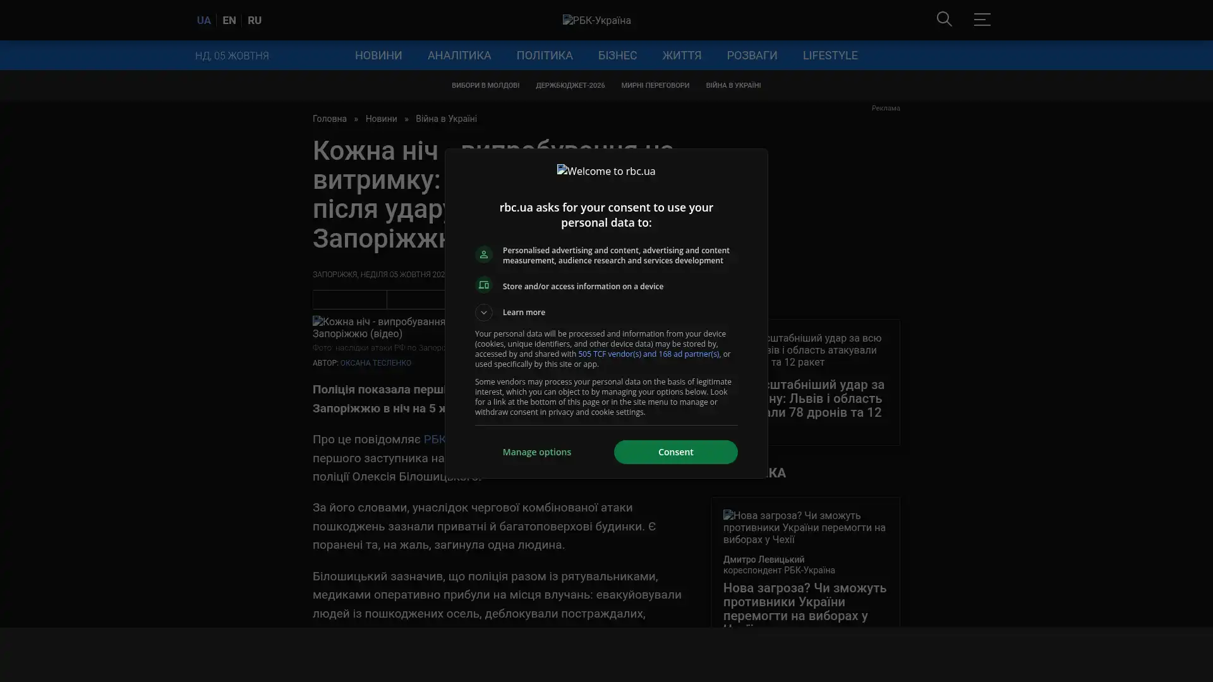The width and height of the screenshot is (1213, 682).
Task: Switch site language to RU
Action: click(254, 20)
